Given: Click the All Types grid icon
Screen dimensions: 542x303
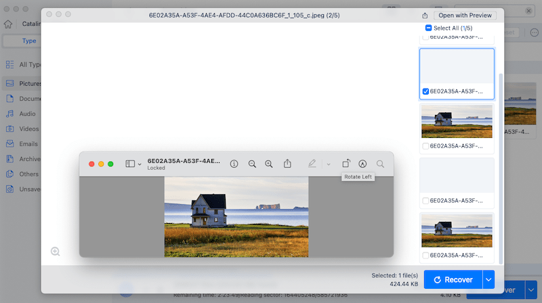Looking at the screenshot, I should (10, 64).
